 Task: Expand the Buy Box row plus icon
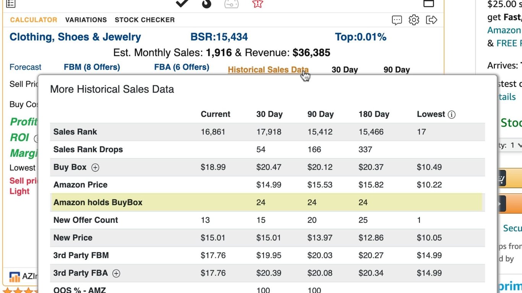95,167
